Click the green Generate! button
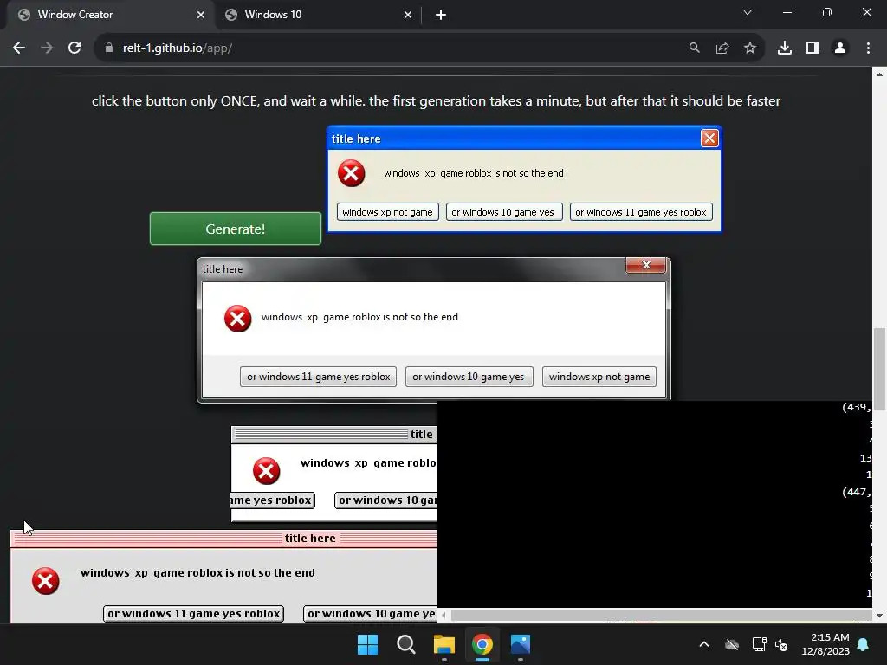Screen dimensions: 887x665 tap(236, 229)
